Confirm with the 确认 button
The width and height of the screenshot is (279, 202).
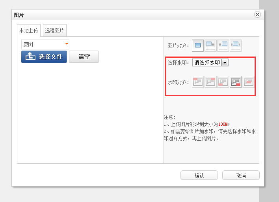199,176
